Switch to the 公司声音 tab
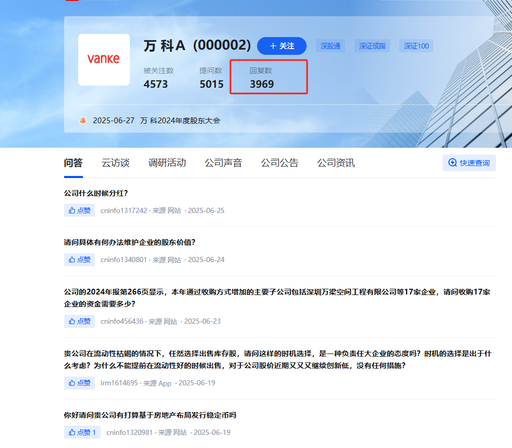The image size is (512, 448). [x=223, y=162]
